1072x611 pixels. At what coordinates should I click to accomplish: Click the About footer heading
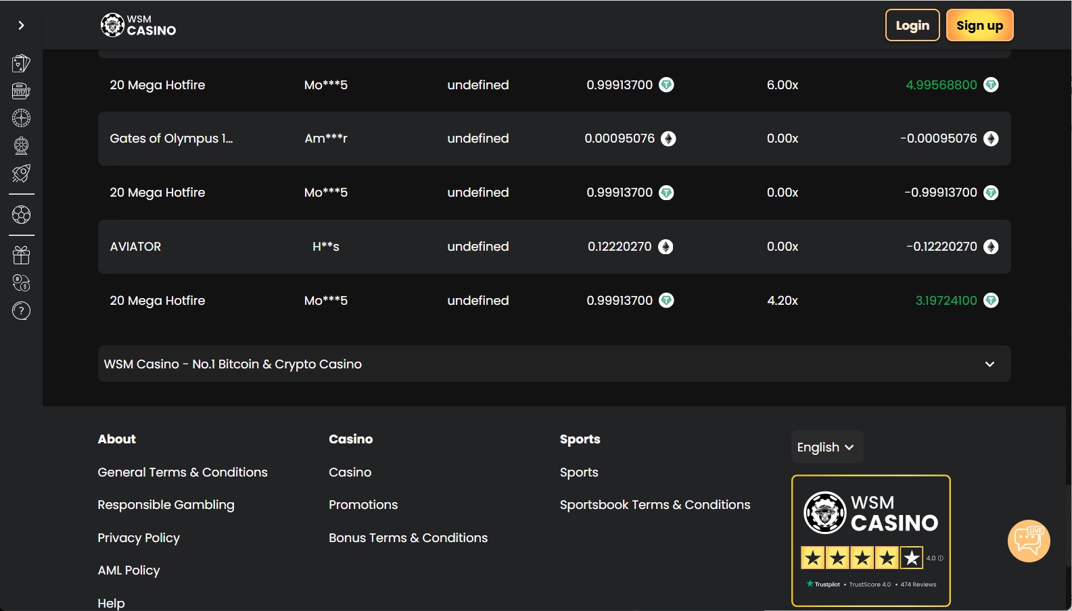117,439
